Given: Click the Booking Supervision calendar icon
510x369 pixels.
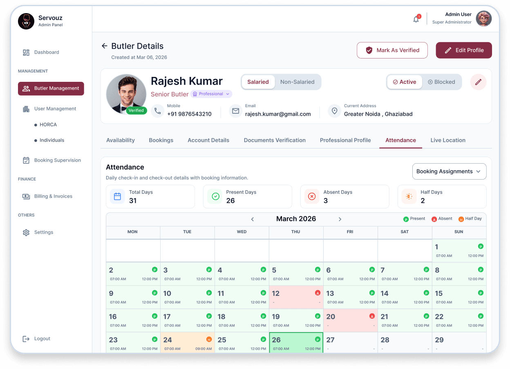Looking at the screenshot, I should point(26,160).
